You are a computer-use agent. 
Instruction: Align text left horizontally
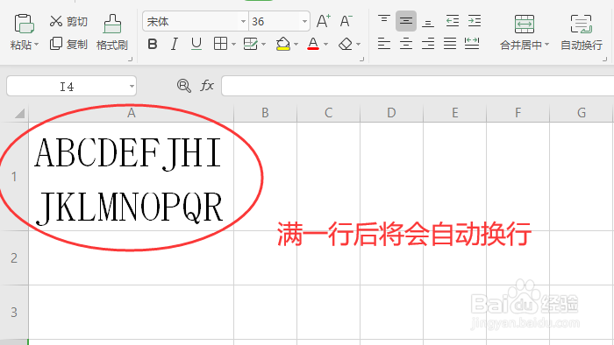[384, 44]
